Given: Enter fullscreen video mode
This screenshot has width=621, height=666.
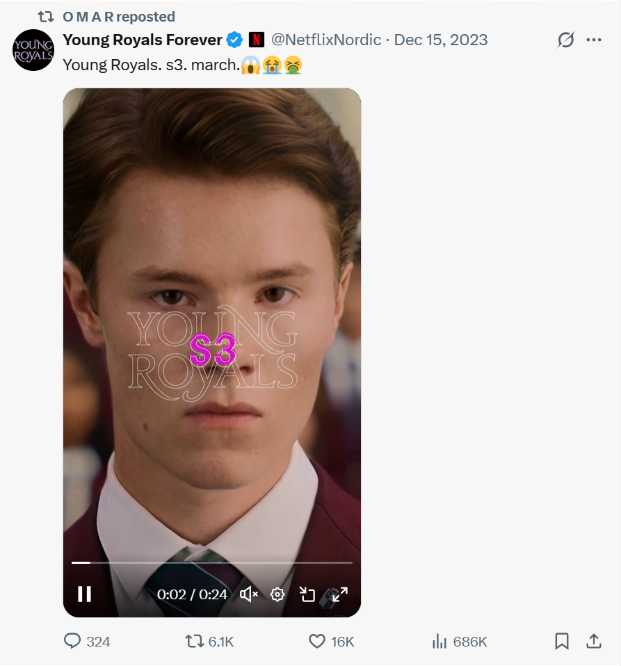Looking at the screenshot, I should (339, 594).
